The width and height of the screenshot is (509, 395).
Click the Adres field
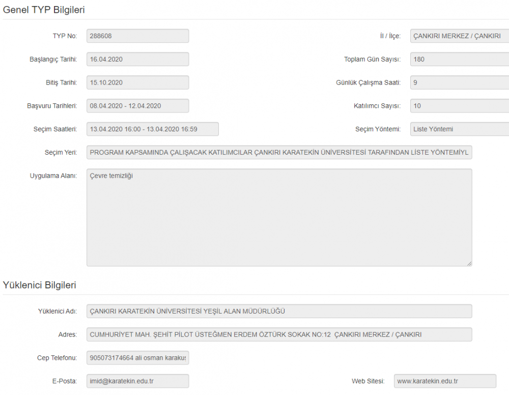tap(279, 334)
